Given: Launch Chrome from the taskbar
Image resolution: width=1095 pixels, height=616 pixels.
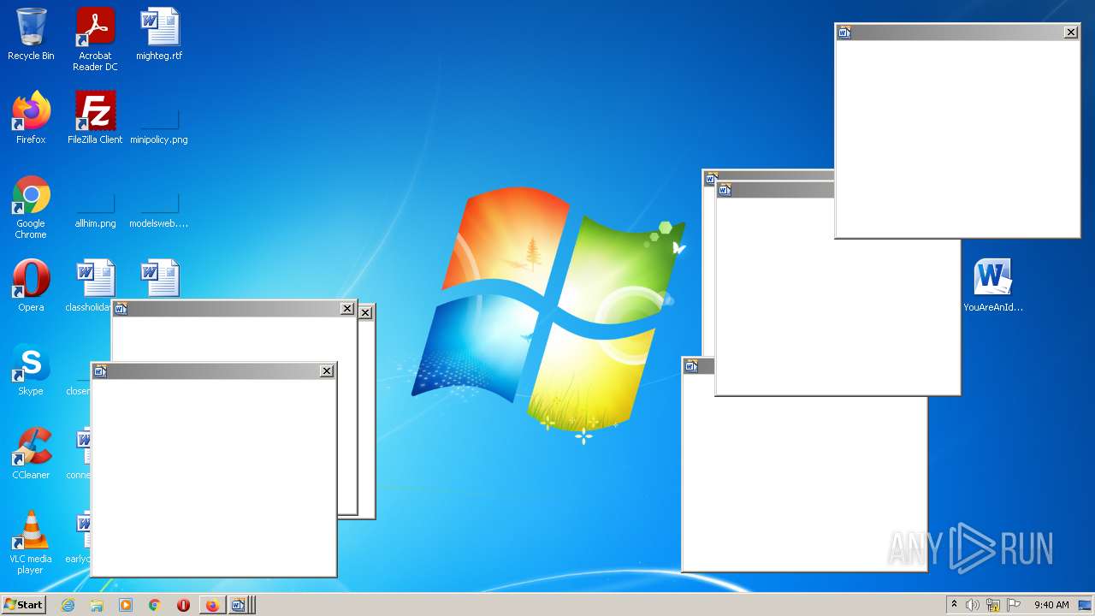Looking at the screenshot, I should tap(155, 605).
